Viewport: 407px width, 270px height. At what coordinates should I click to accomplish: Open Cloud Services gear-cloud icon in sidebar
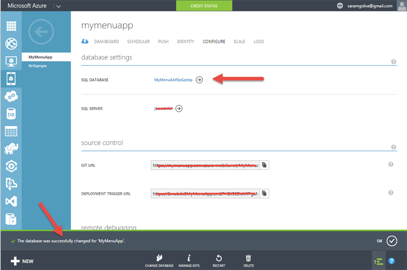(x=11, y=96)
